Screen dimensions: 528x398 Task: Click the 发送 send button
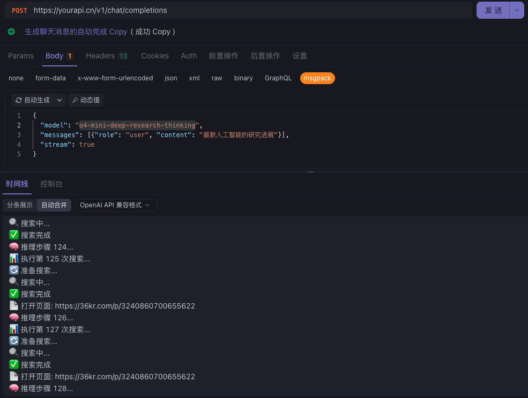[493, 10]
